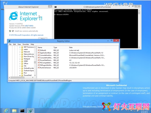Click Registry Editor taskbar icon

click(x=30, y=110)
